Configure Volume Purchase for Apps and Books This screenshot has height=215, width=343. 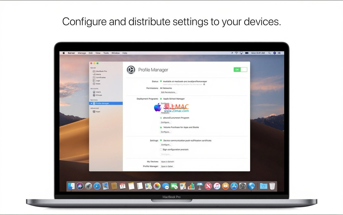[x=166, y=132]
